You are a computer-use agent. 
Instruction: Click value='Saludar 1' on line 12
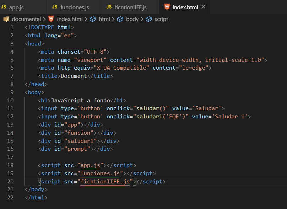click(x=220, y=117)
